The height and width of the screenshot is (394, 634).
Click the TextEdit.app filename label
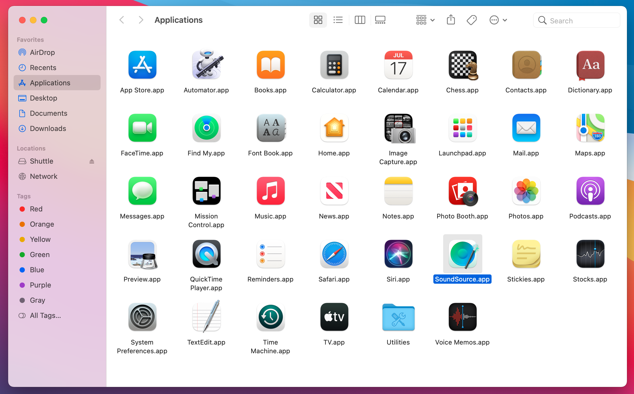tap(206, 342)
